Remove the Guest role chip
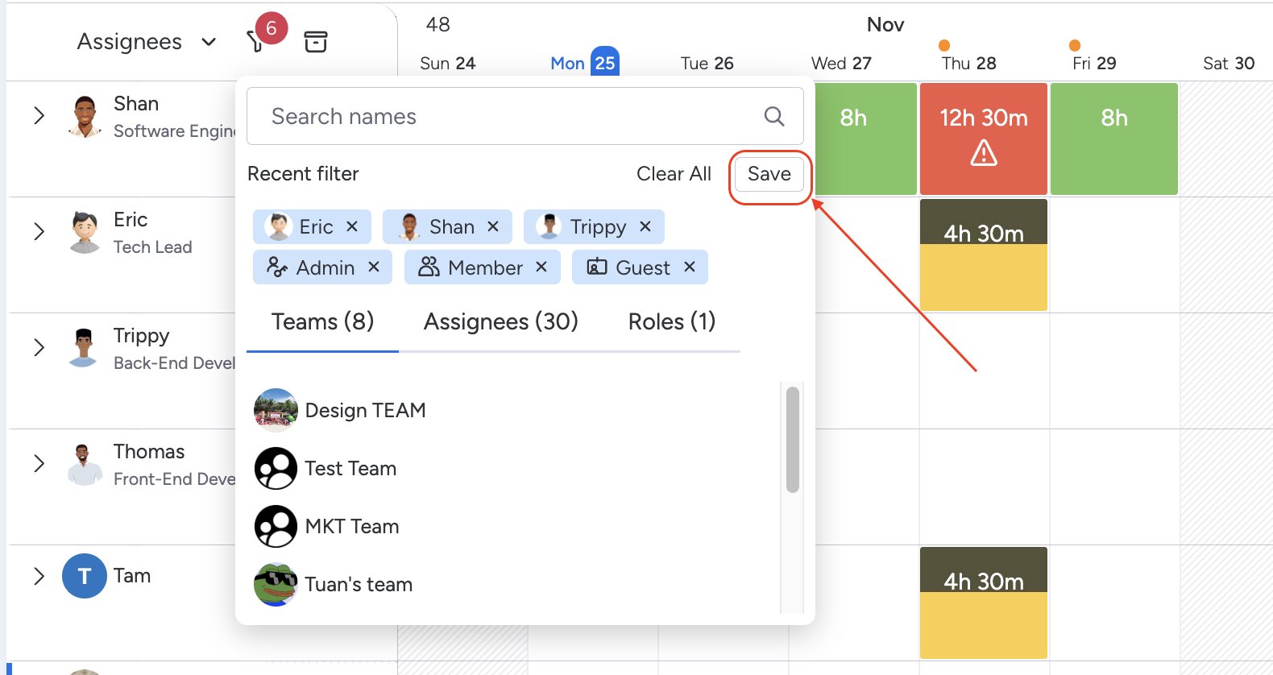The width and height of the screenshot is (1273, 675). coord(690,267)
